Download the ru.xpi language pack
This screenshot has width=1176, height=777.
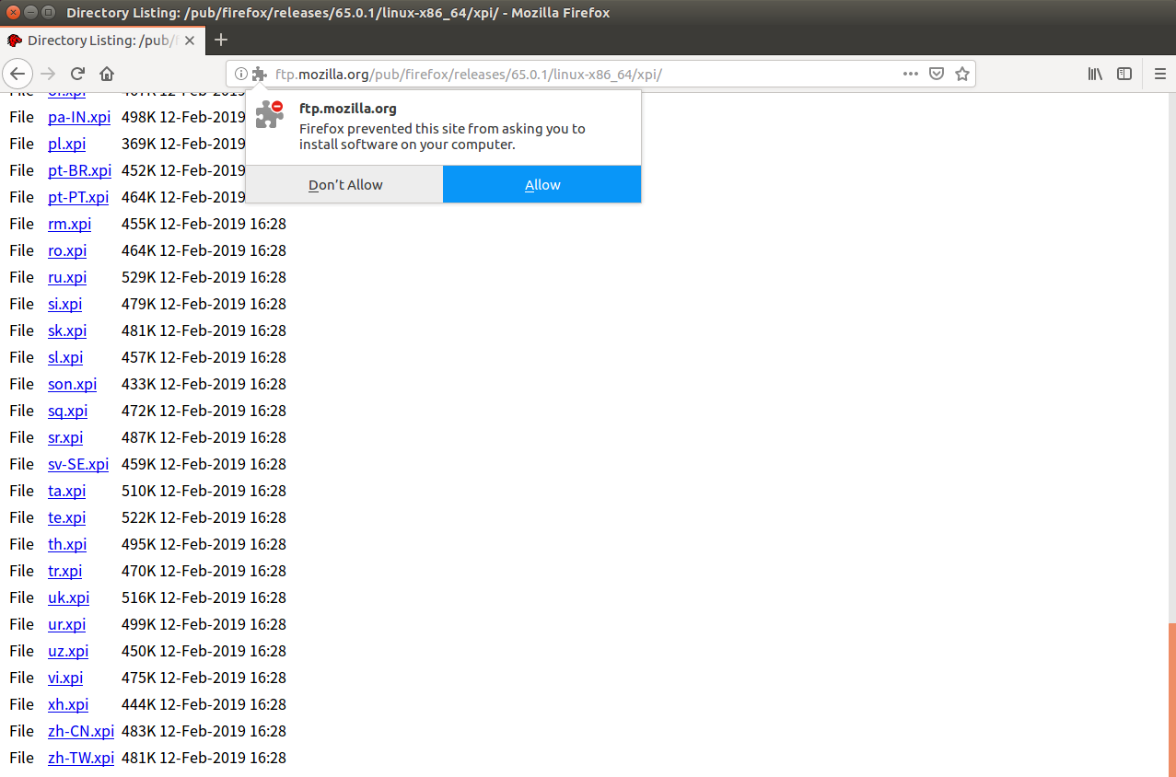coord(67,277)
